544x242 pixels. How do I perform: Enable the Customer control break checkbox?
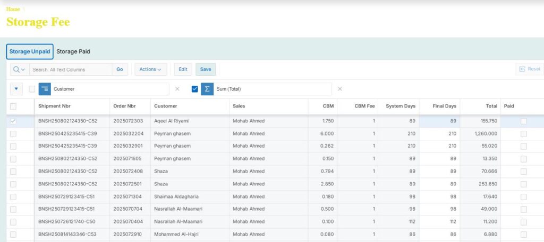pyautogui.click(x=32, y=89)
